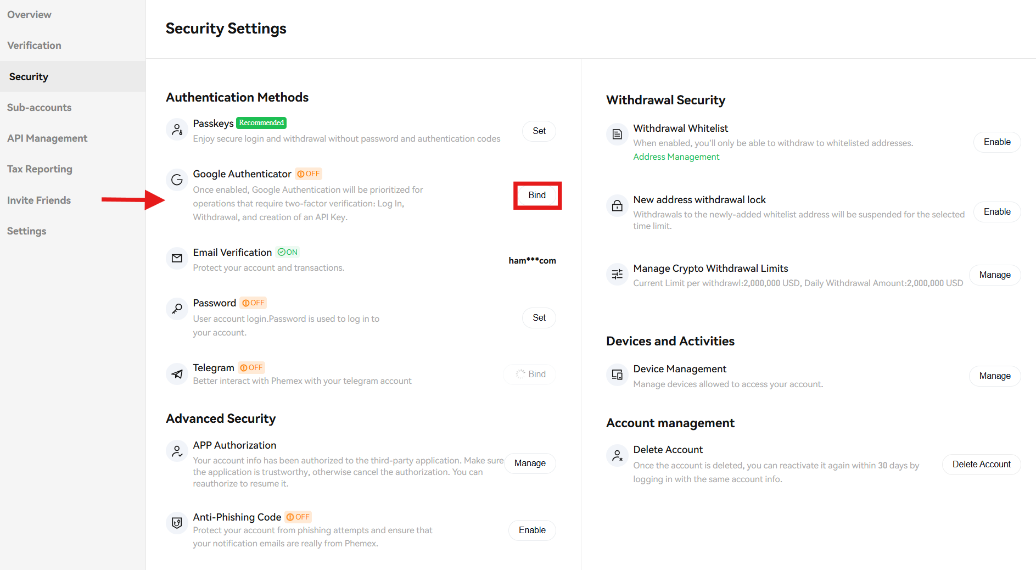This screenshot has width=1036, height=570.
Task: Bind the Google Authenticator
Action: click(537, 195)
